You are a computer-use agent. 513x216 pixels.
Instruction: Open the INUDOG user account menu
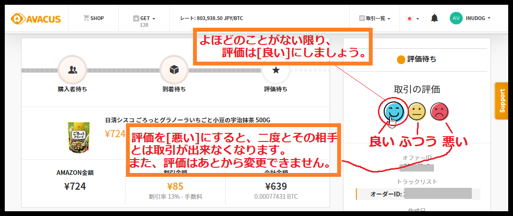(x=478, y=19)
